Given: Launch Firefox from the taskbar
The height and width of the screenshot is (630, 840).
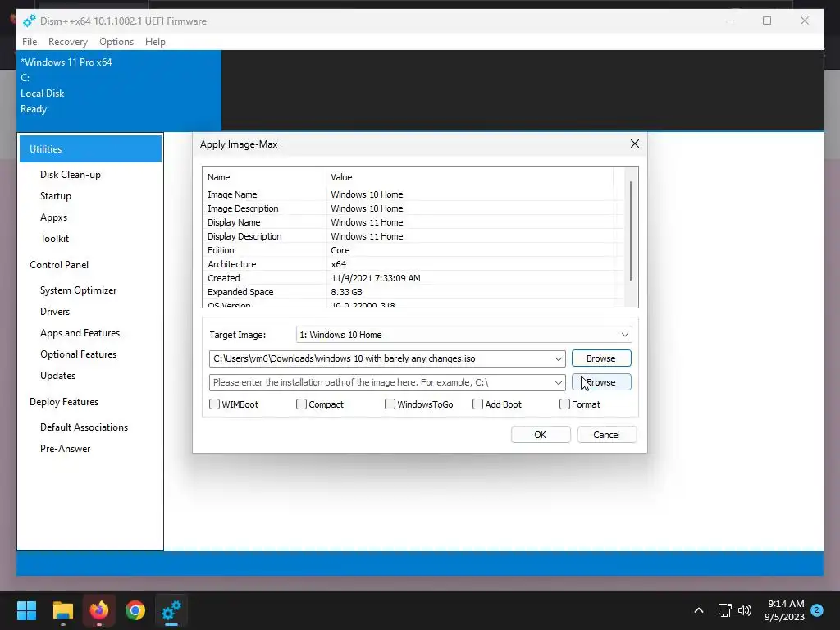Looking at the screenshot, I should point(99,610).
